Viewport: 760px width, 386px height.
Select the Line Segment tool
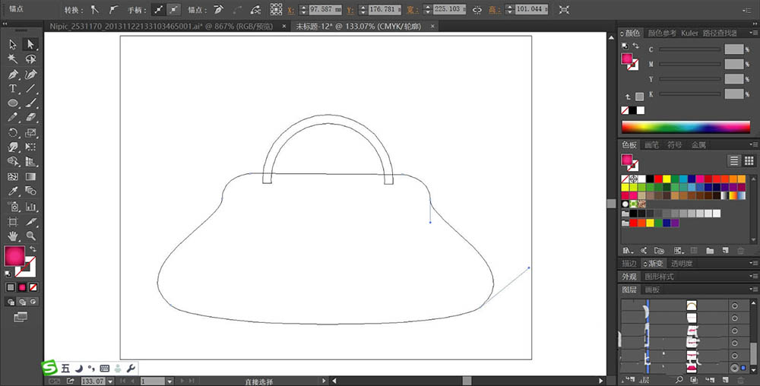(30, 89)
